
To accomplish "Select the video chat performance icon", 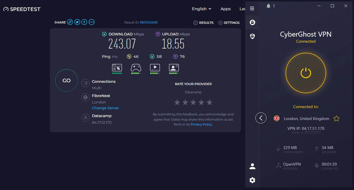I will (x=174, y=68).
